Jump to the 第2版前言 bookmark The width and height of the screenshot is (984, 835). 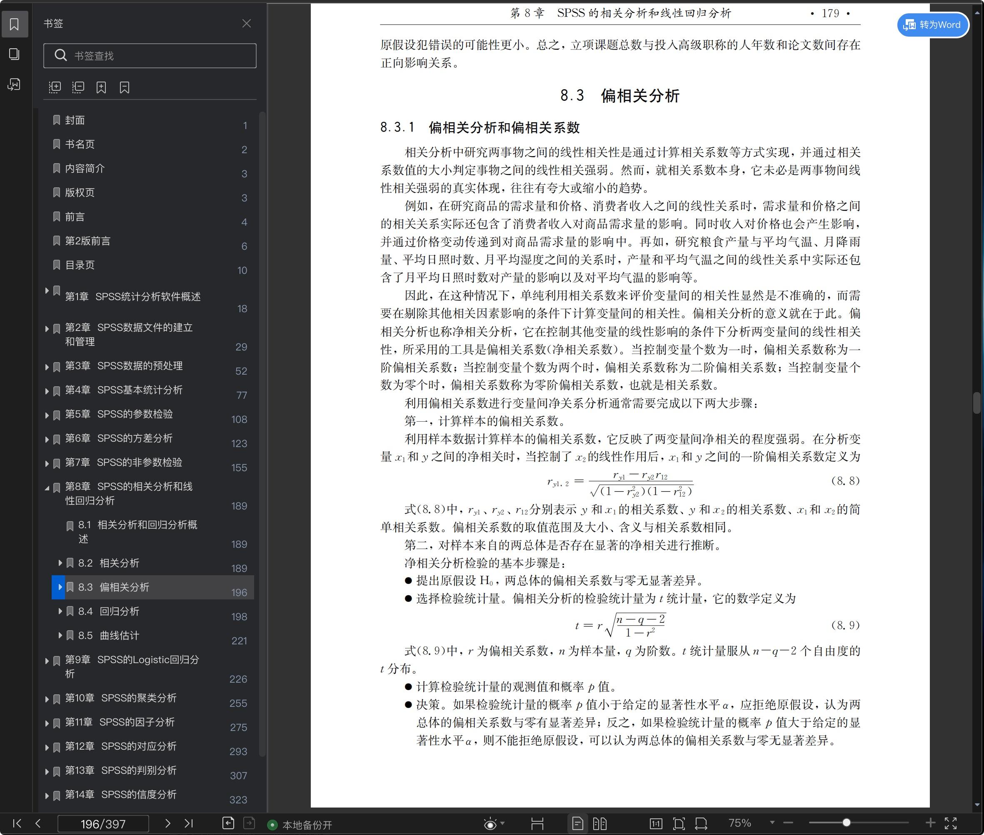click(x=87, y=241)
